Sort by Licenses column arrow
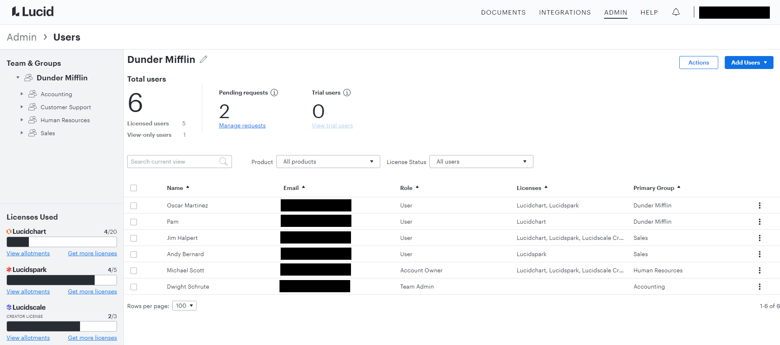 click(546, 187)
